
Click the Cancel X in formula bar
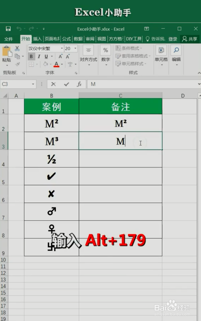pos(54,84)
